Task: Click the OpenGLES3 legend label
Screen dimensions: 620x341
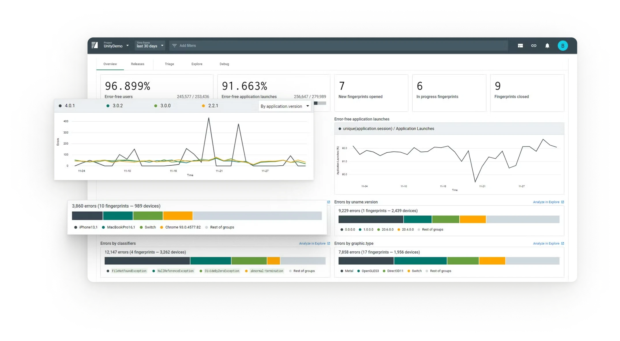Action: point(370,271)
